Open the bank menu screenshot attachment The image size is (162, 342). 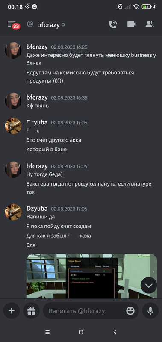point(91,276)
